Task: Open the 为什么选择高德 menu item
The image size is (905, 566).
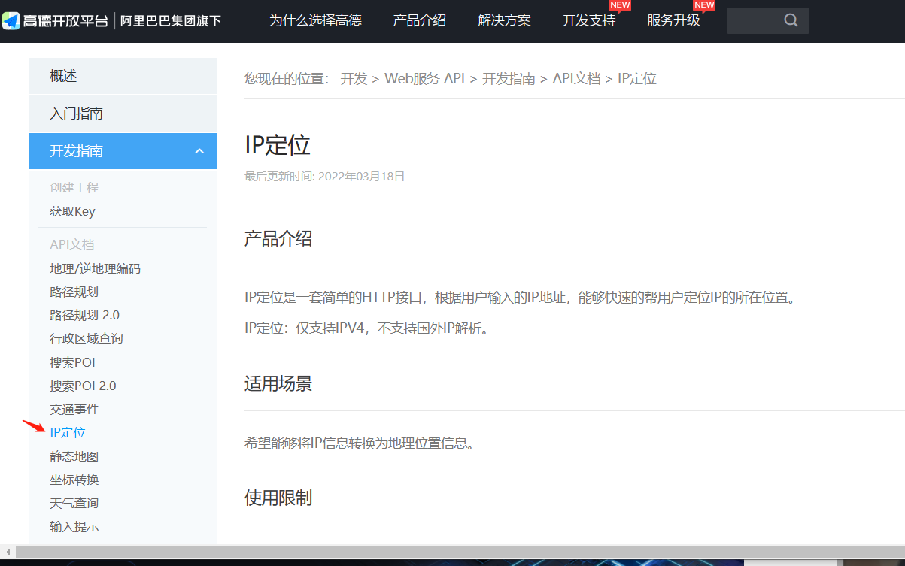Action: [315, 20]
